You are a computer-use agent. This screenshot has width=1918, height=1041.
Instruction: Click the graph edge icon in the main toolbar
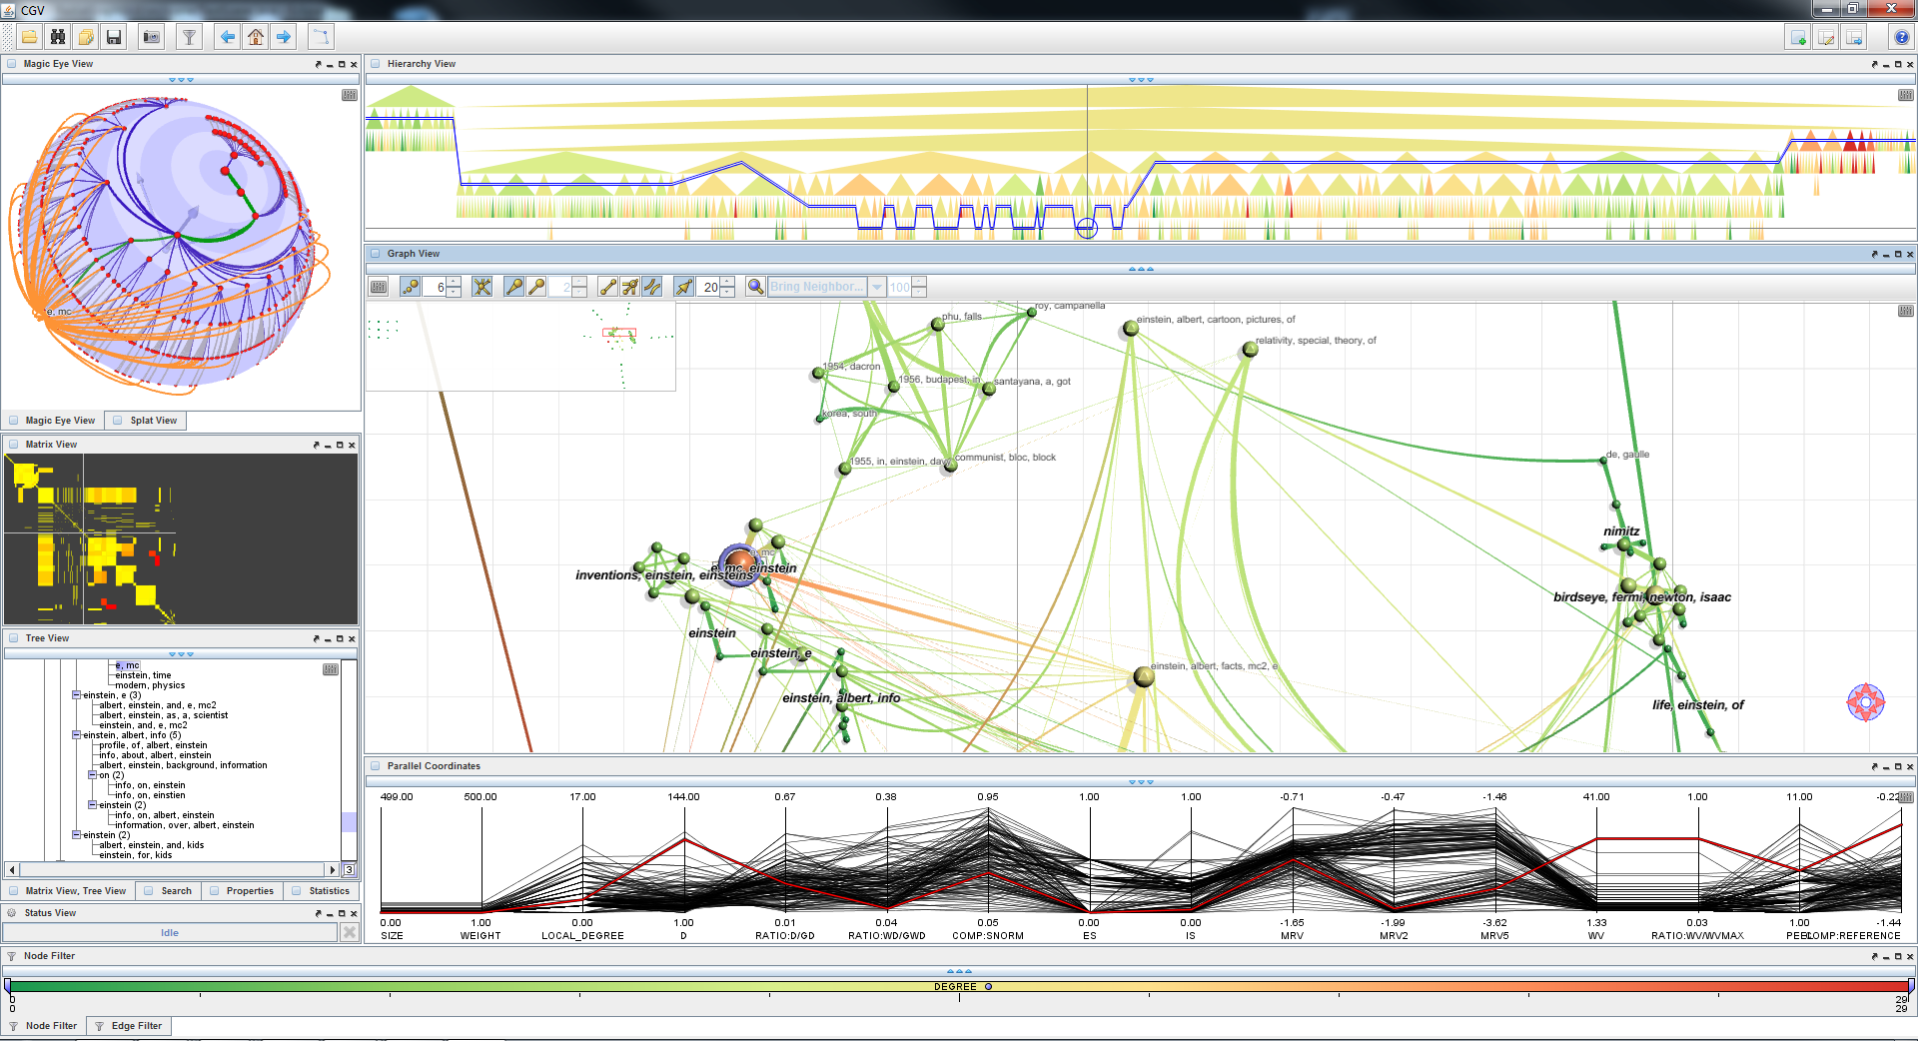click(321, 37)
